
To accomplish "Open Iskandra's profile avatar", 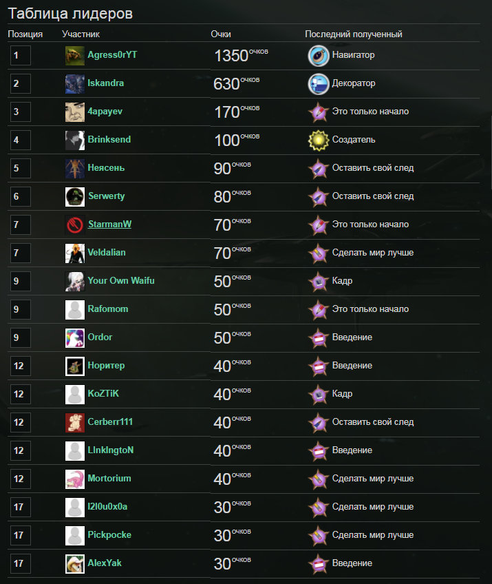I will click(75, 83).
